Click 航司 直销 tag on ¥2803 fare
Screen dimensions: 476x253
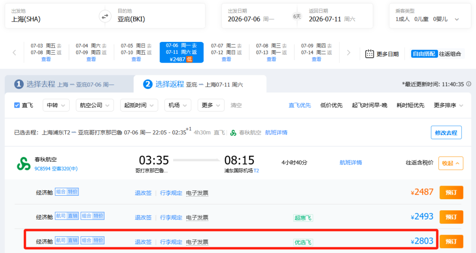coord(67,240)
